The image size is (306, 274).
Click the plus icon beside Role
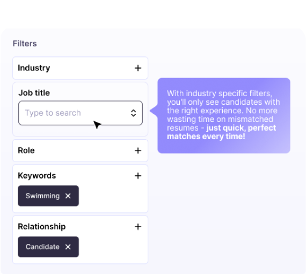coord(138,150)
